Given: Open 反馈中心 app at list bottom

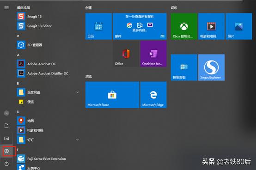Looking at the screenshot, I should coord(49,167).
